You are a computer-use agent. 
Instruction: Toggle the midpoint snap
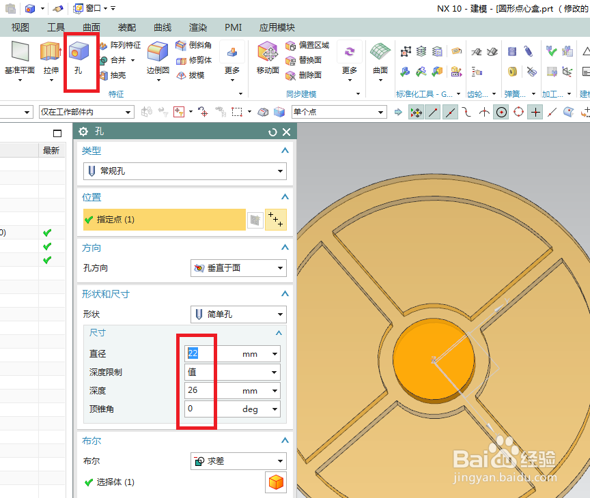451,112
